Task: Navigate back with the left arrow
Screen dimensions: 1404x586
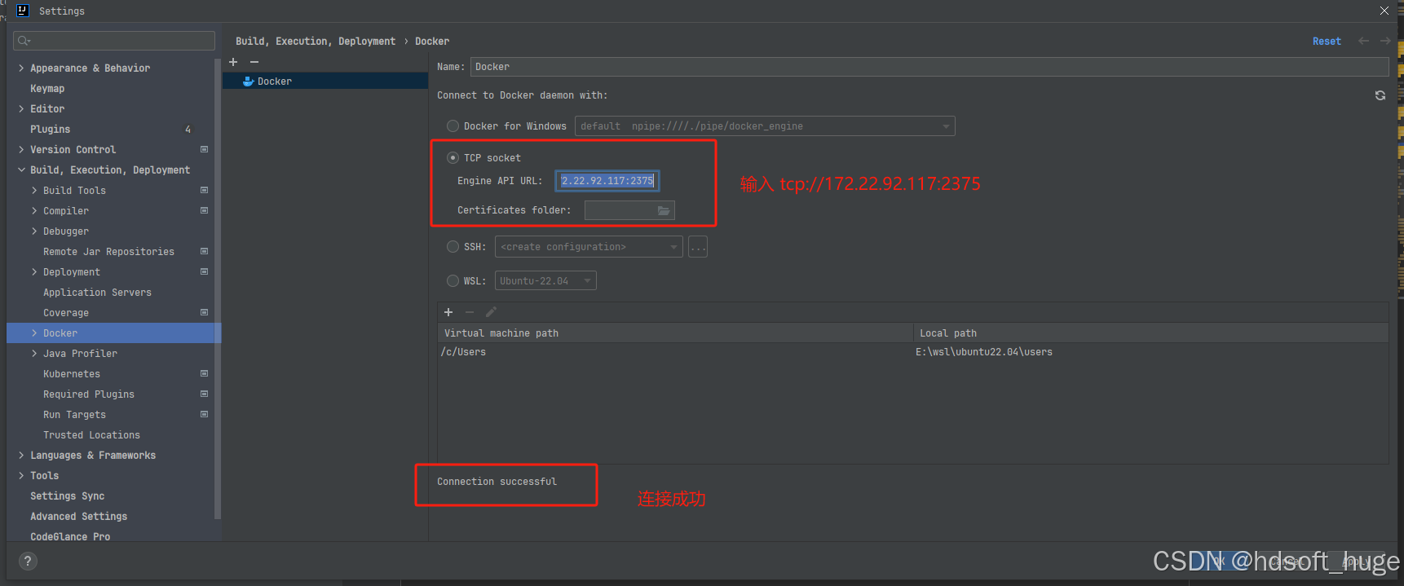Action: (1363, 41)
